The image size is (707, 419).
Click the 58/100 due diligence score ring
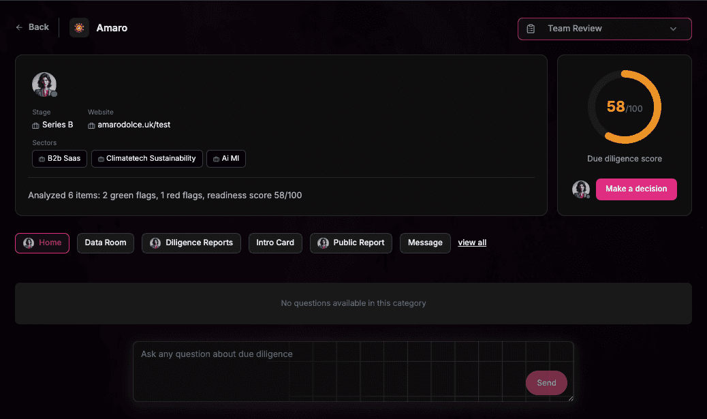click(x=625, y=107)
